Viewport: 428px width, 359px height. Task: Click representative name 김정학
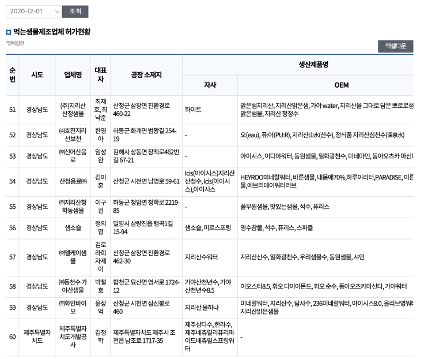pyautogui.click(x=100, y=336)
